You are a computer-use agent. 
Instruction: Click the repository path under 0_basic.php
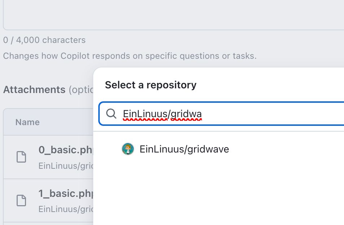pyautogui.click(x=66, y=166)
